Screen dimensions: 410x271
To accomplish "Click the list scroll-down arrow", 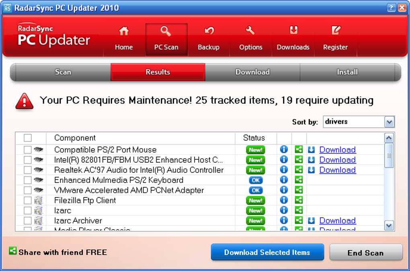I will click(x=389, y=226).
